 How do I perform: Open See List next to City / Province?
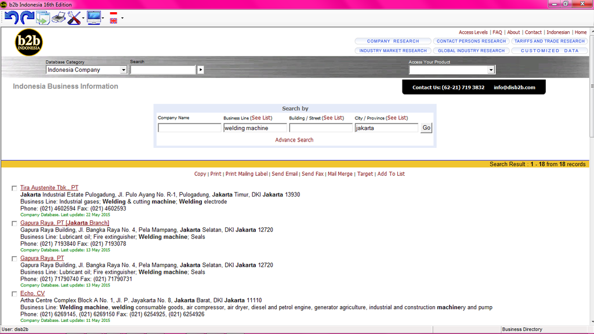coord(397,118)
